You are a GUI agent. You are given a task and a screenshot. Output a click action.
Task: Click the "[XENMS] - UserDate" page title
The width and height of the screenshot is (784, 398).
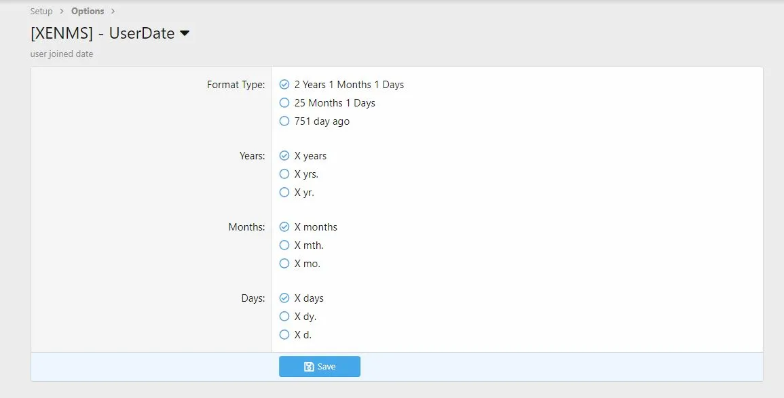[x=102, y=33]
